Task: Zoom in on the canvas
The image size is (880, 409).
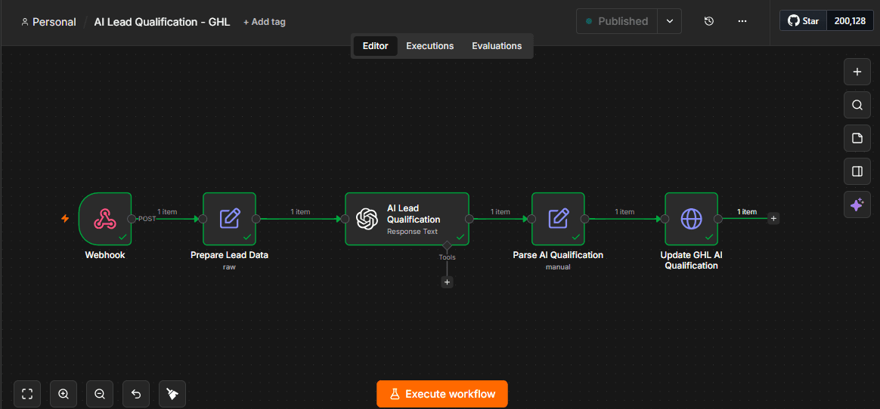Action: point(64,394)
